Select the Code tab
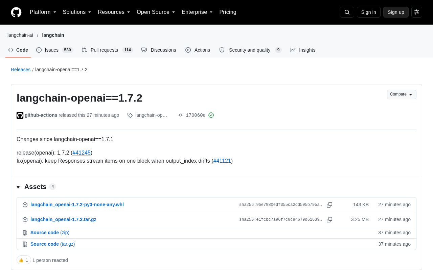Screen dimensions: 433x270 pos(18,50)
